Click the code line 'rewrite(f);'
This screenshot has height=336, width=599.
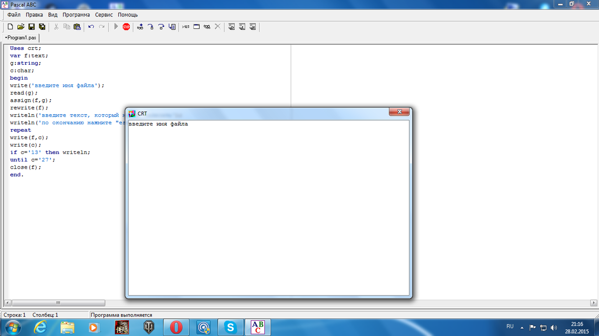tap(29, 108)
